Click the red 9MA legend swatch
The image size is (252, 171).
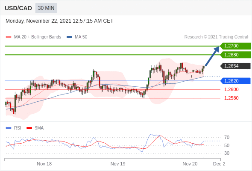click(x=29, y=128)
